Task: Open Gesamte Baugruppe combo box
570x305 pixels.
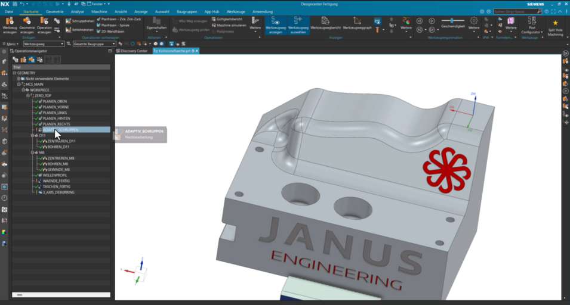Action: pyautogui.click(x=94, y=44)
